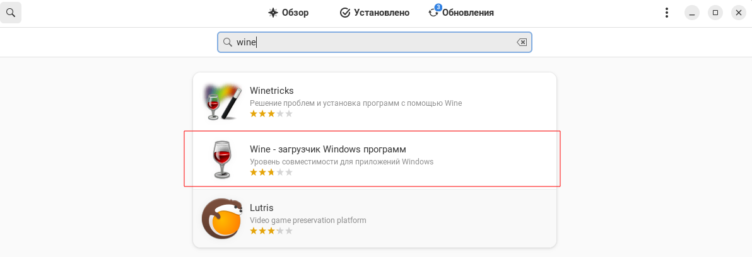Open the three-dot main menu
The height and width of the screenshot is (257, 752).
(x=667, y=13)
